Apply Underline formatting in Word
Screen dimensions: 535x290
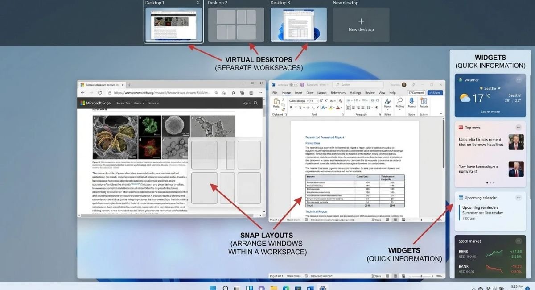[300, 108]
